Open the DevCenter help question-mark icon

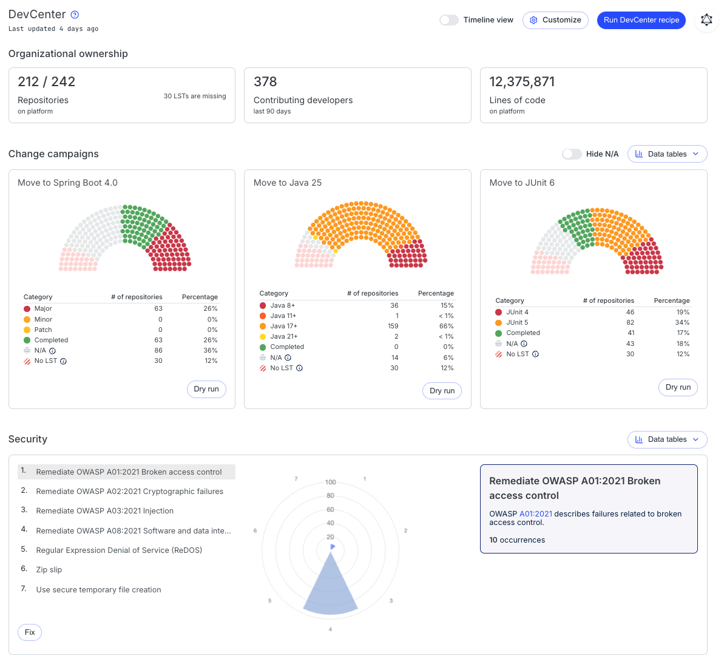[75, 15]
